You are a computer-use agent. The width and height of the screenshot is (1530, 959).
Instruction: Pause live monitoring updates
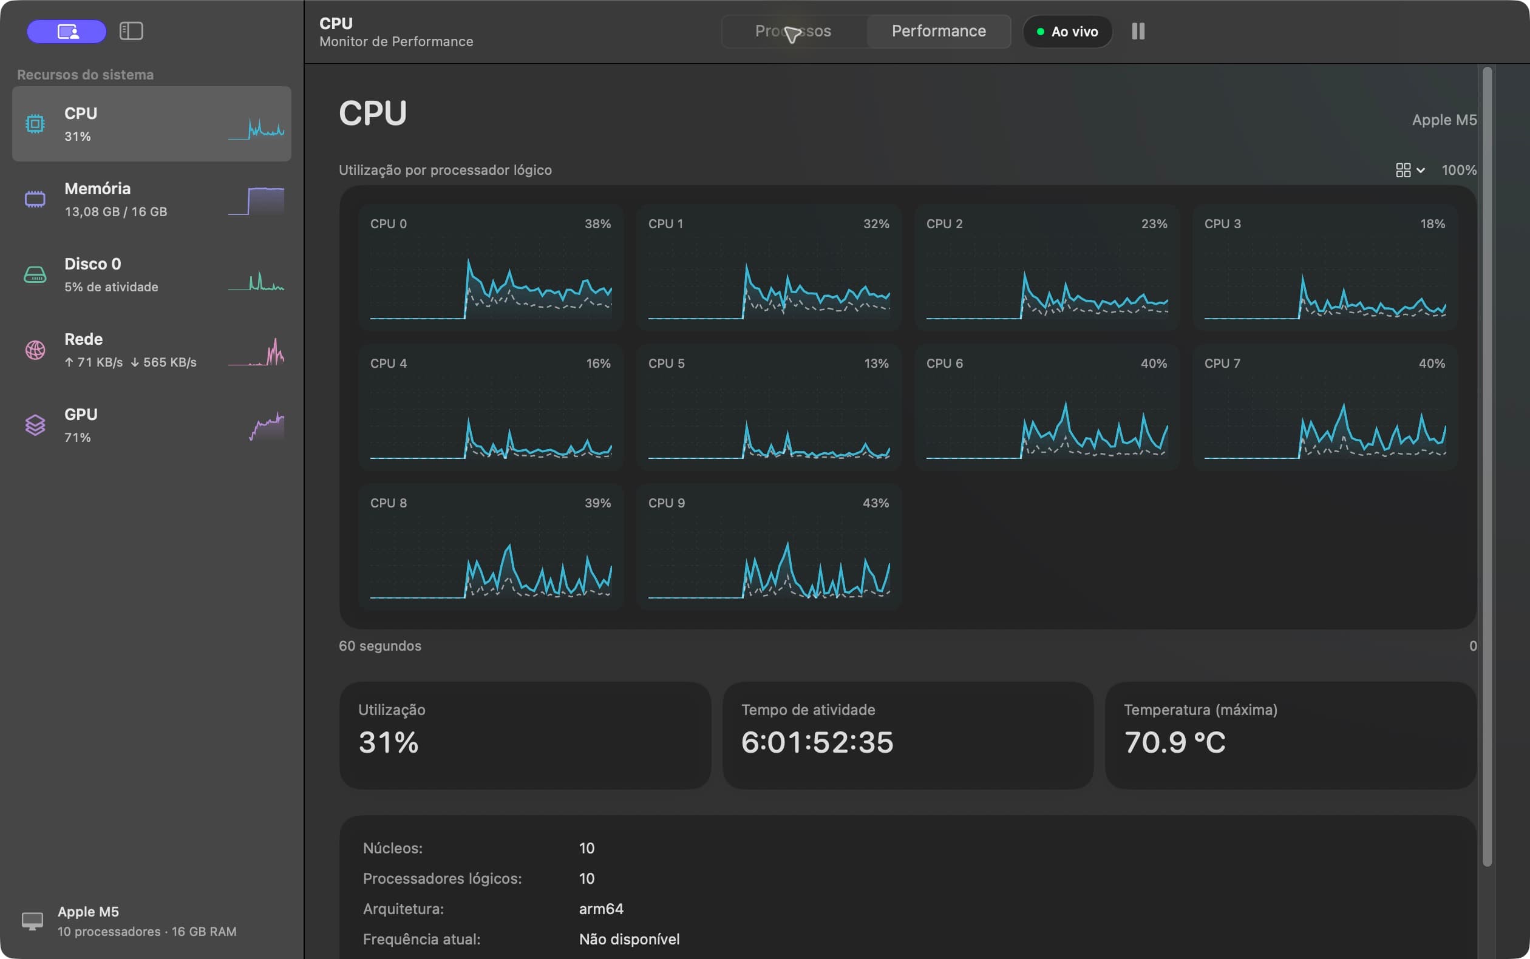[1138, 31]
